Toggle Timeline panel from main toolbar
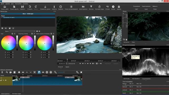 click(83, 7)
